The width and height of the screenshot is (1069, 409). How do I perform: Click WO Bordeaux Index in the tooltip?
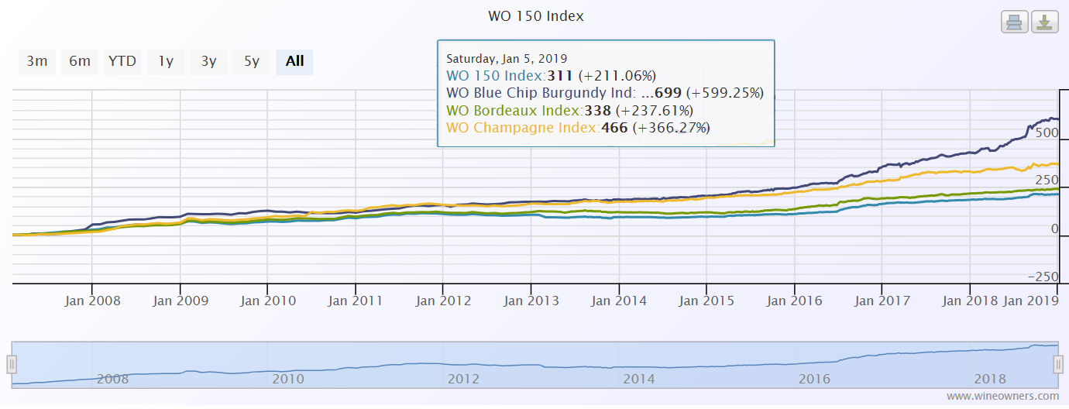pyautogui.click(x=514, y=110)
